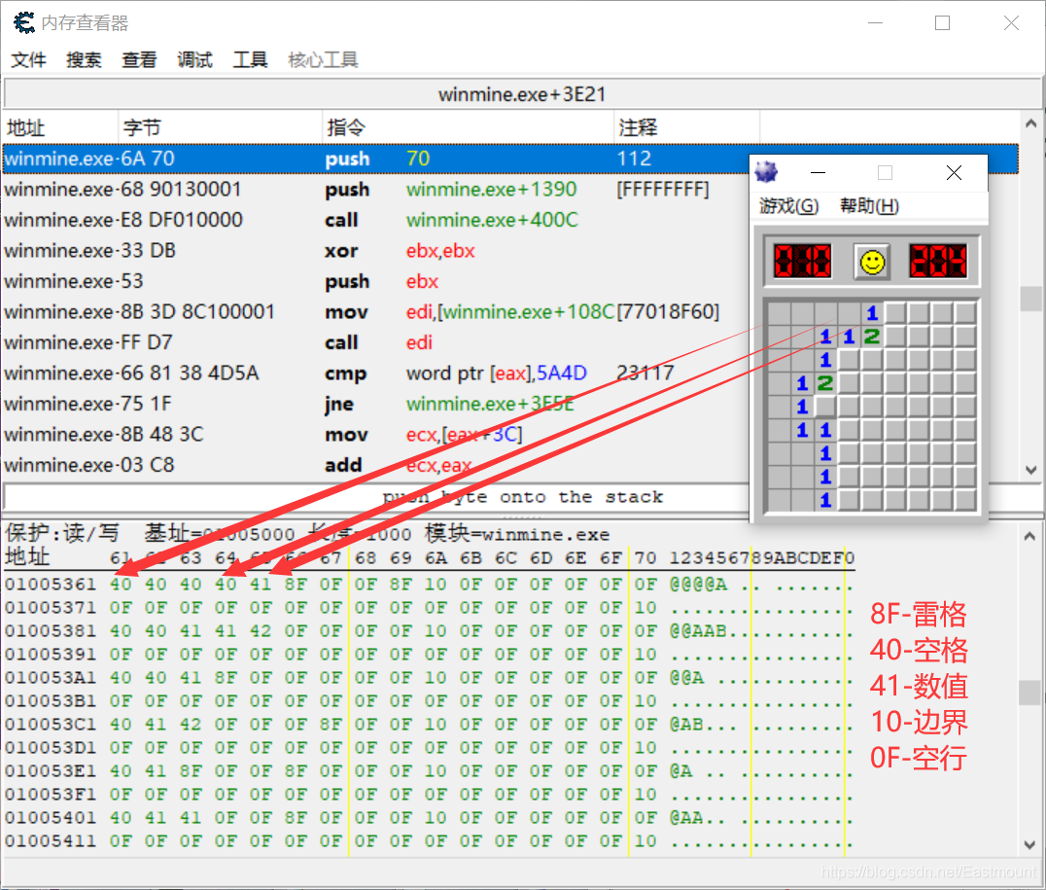Screen dimensions: 1046x890
Task: Click the 注释 column header
Action: point(686,126)
